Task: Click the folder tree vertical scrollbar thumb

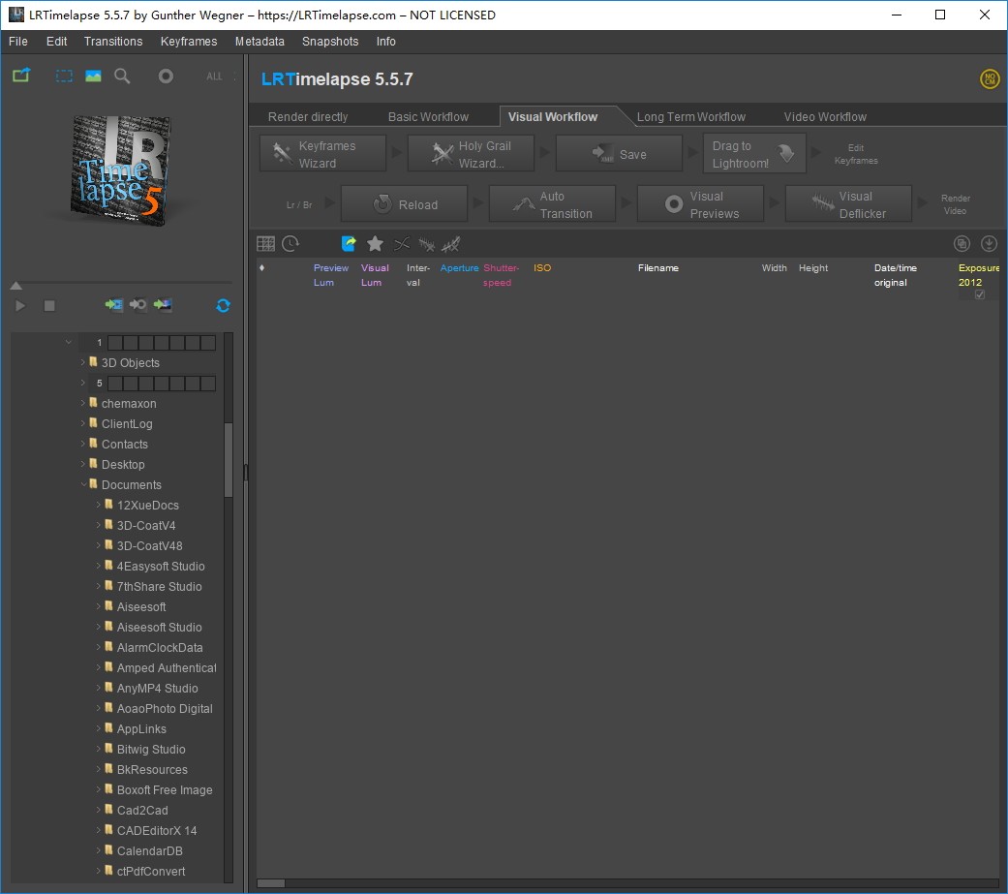Action: coord(229,460)
